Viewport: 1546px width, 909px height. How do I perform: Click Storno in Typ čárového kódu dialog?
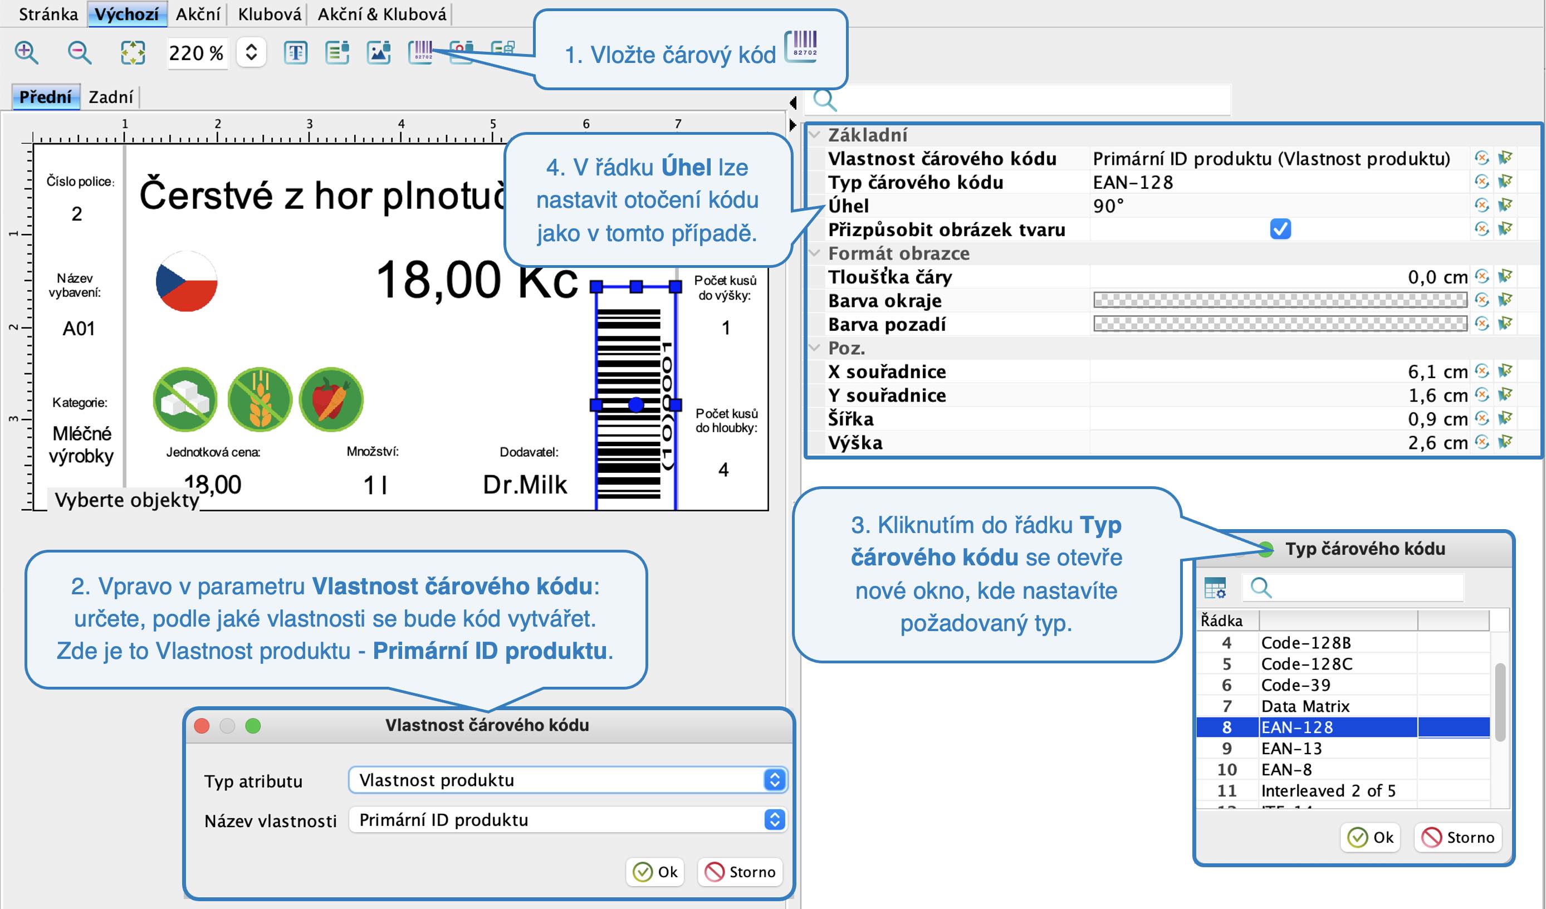click(1458, 838)
